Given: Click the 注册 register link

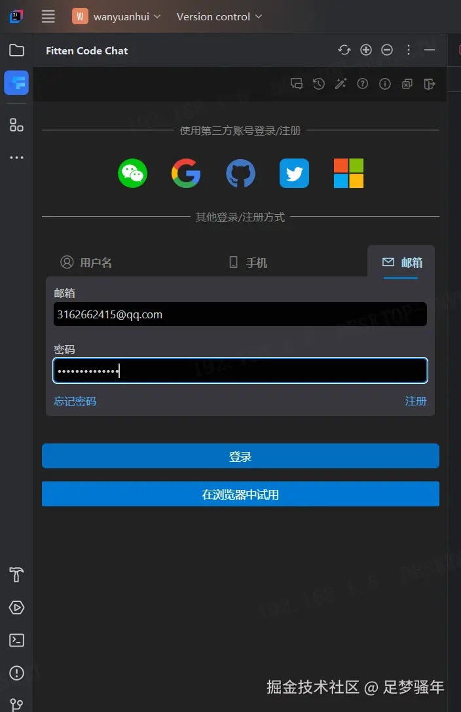Looking at the screenshot, I should [x=416, y=401].
